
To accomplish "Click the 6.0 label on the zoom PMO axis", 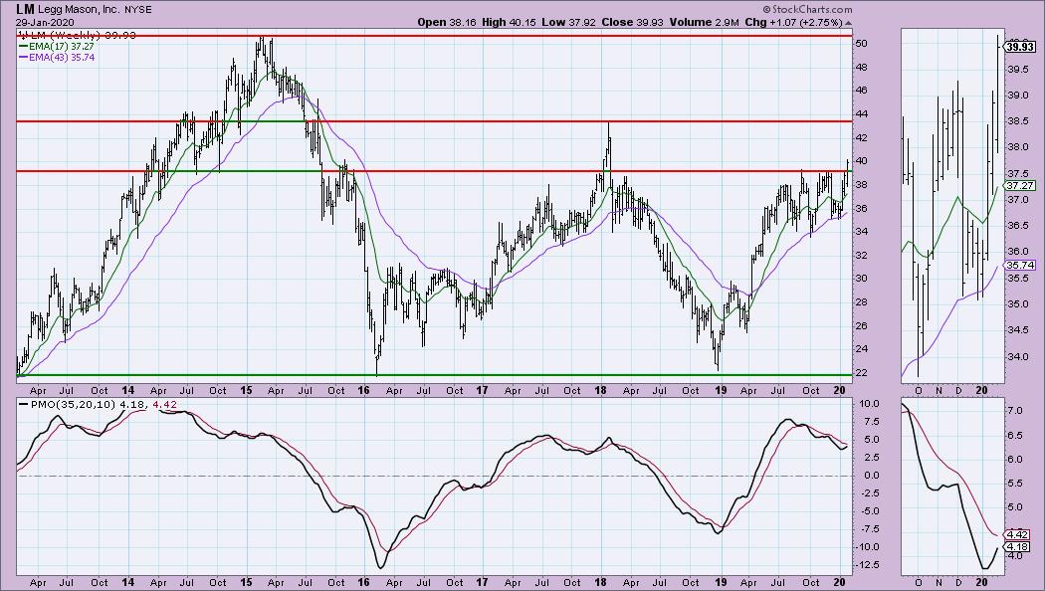I will [x=1014, y=460].
